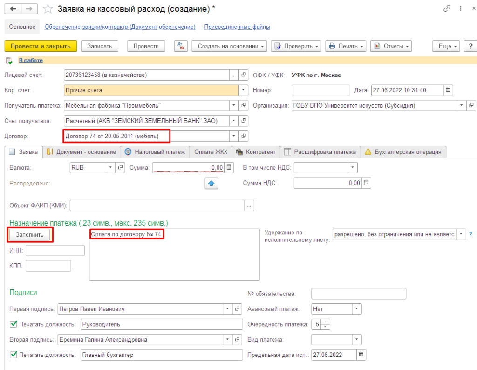Click the Провести и закрыть button
The width and height of the screenshot is (477, 370).
coord(41,46)
